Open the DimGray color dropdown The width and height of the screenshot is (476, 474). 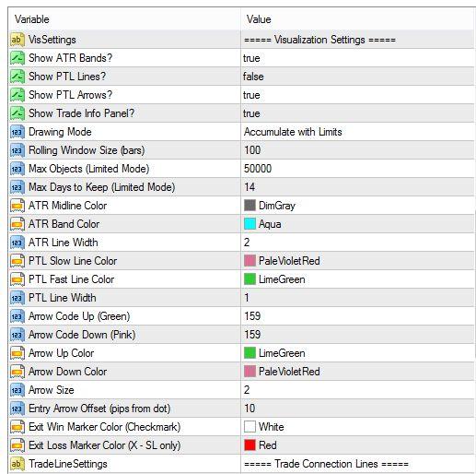coord(358,206)
